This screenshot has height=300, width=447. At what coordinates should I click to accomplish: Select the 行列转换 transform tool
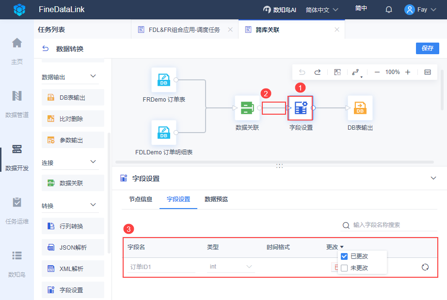coord(73,226)
